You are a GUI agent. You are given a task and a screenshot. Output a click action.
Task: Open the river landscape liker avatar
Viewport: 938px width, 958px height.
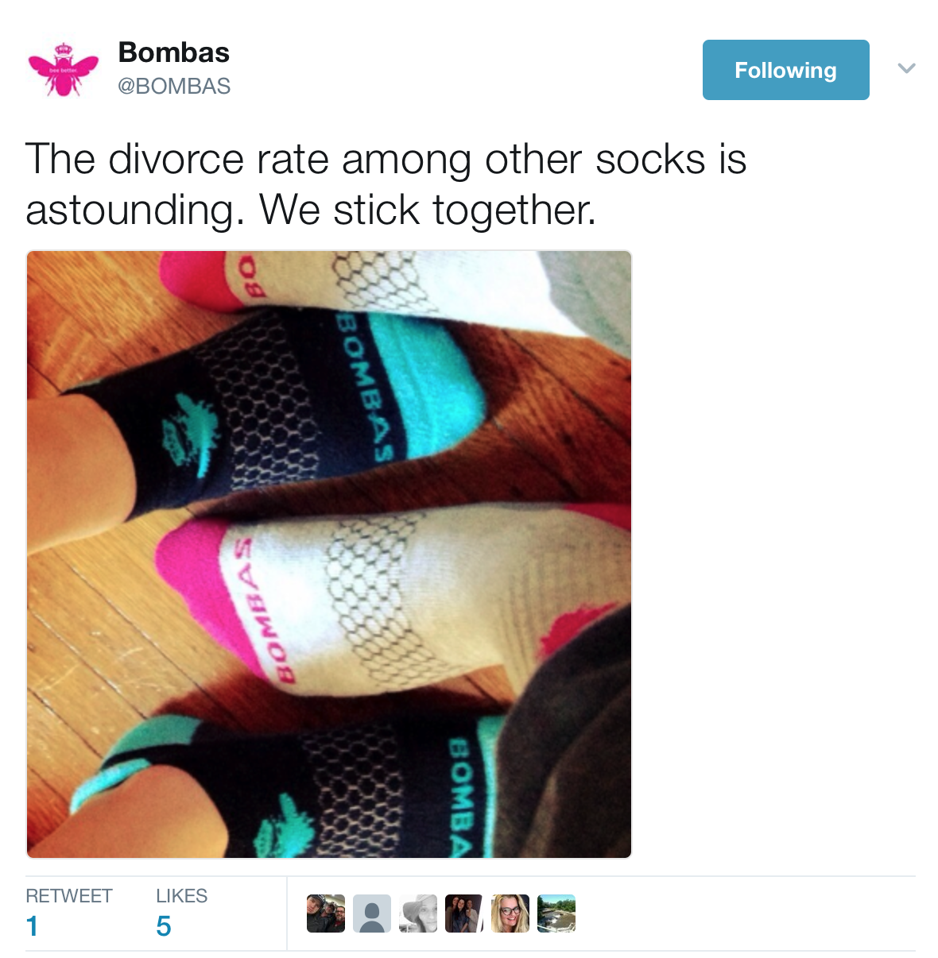[556, 913]
